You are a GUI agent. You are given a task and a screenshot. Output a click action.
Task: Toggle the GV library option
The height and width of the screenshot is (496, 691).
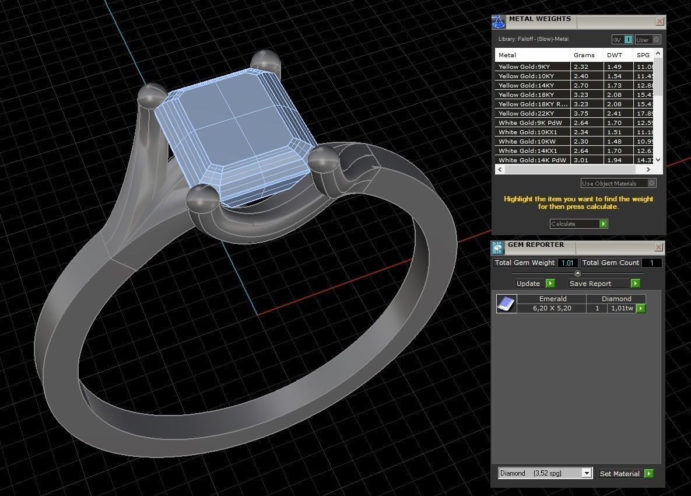point(622,40)
